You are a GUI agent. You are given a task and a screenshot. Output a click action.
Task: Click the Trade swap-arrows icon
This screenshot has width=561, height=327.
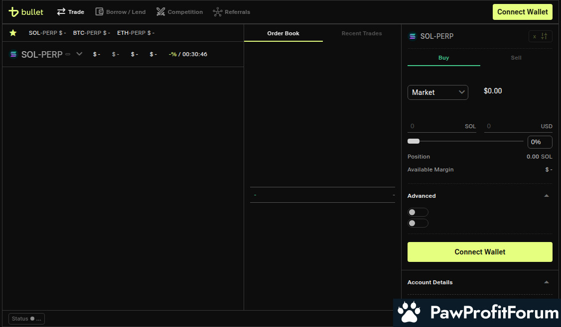point(61,12)
